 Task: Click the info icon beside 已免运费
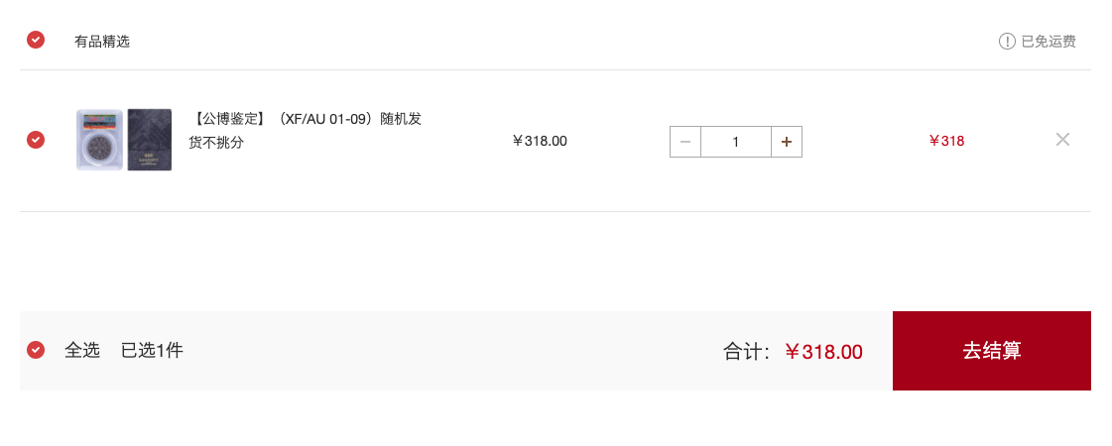1006,41
